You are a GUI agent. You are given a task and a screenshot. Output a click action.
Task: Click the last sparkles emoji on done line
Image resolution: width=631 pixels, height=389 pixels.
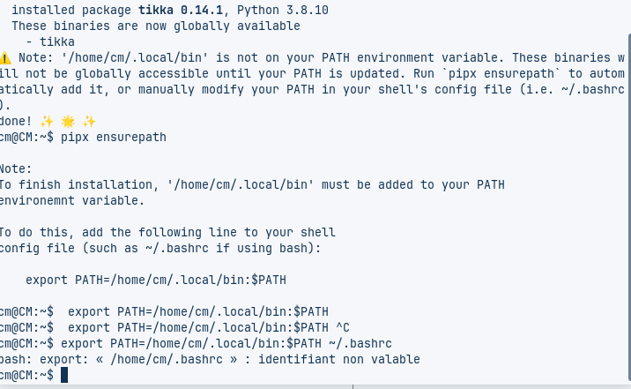click(89, 121)
